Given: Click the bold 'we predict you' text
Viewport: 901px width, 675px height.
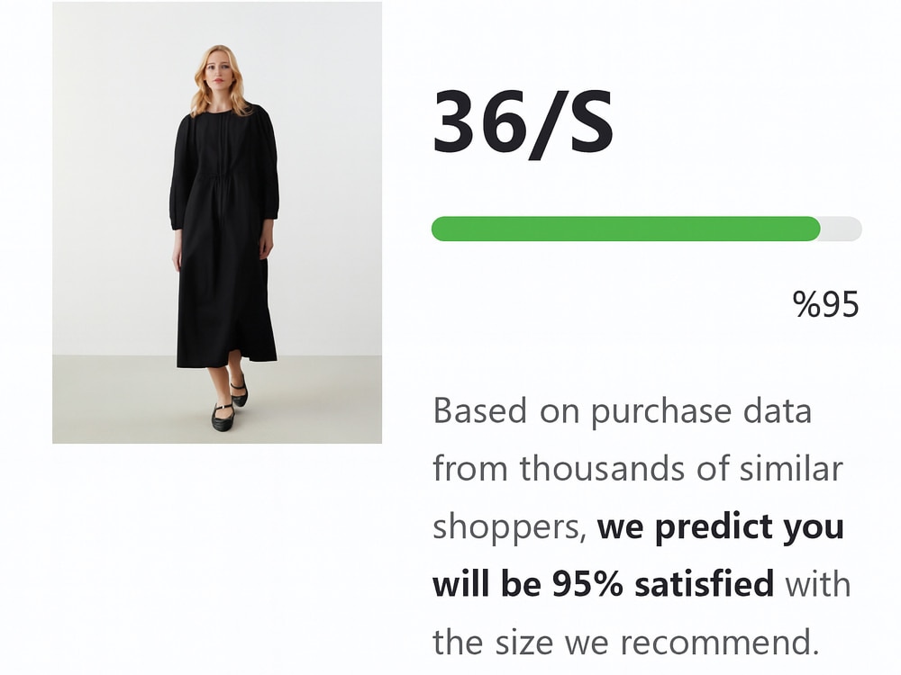Looking at the screenshot, I should (x=721, y=526).
